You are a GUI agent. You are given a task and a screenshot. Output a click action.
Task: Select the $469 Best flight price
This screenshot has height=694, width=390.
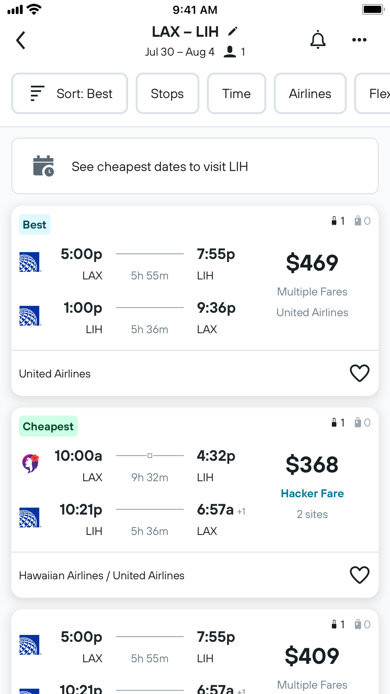pos(312,263)
